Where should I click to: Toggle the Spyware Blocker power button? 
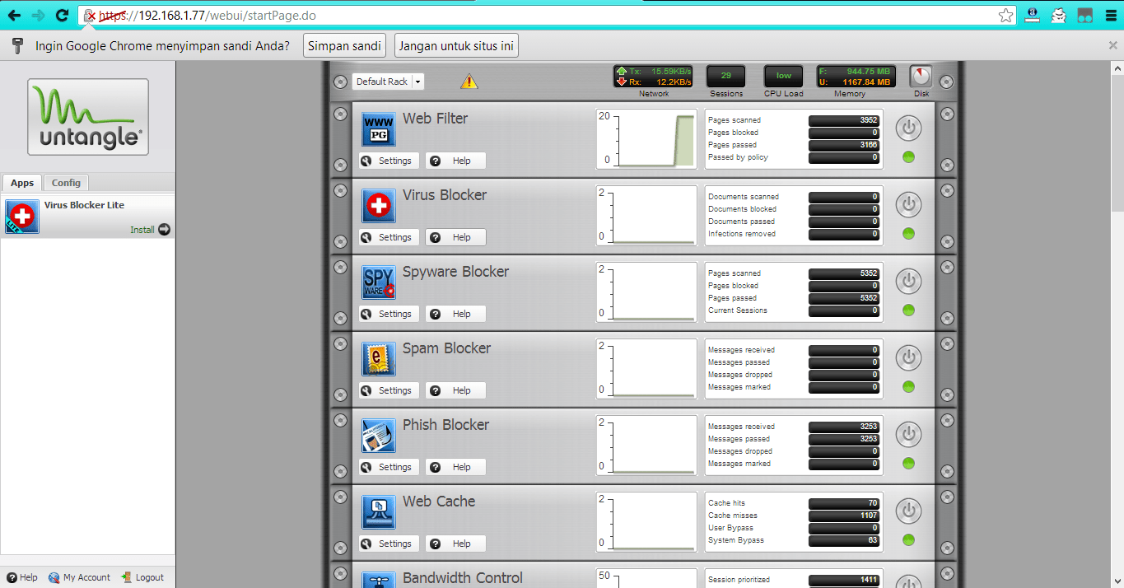(908, 281)
